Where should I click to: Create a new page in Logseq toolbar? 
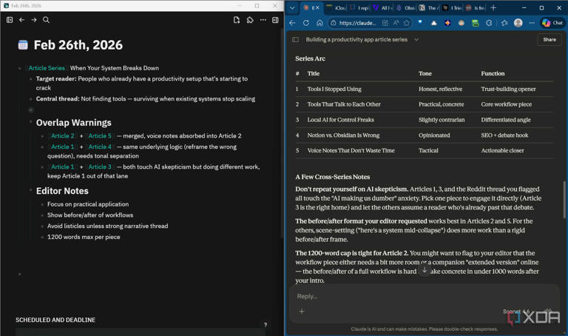tap(237, 20)
